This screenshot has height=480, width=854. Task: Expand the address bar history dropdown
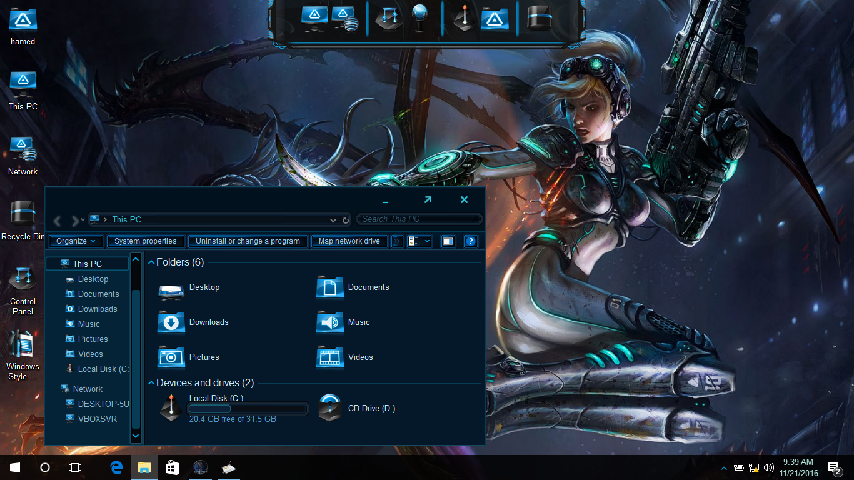click(x=333, y=220)
